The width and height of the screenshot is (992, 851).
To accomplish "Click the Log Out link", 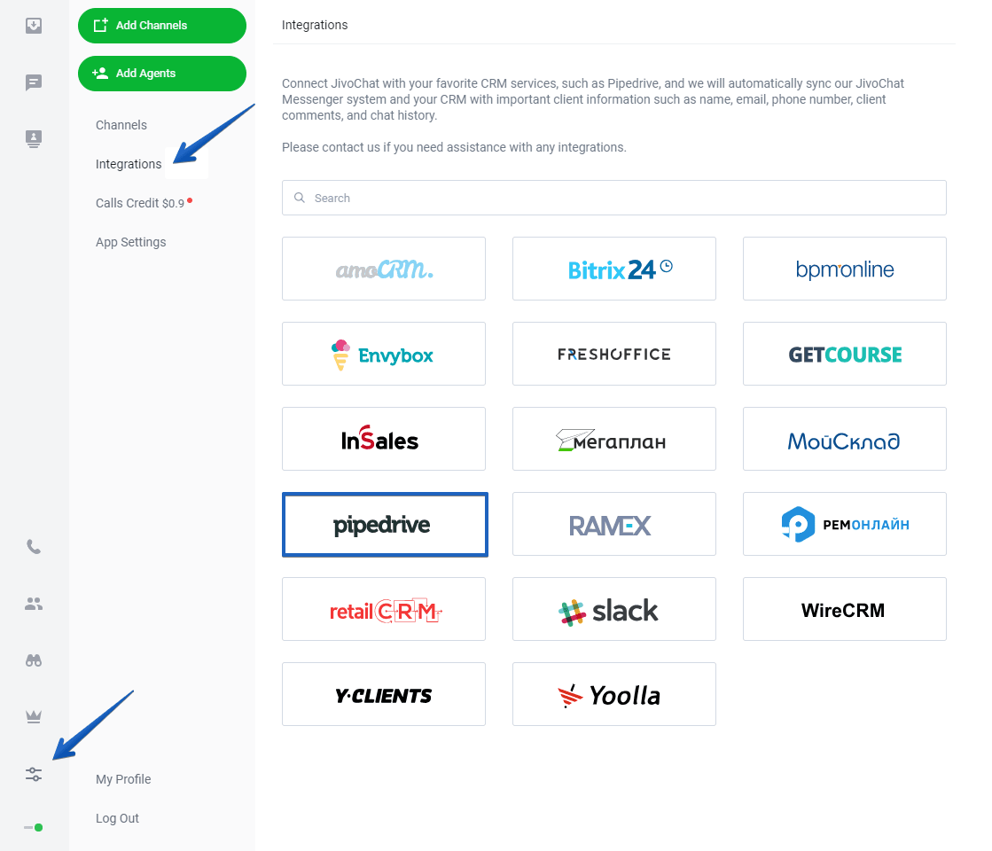I will pyautogui.click(x=117, y=818).
